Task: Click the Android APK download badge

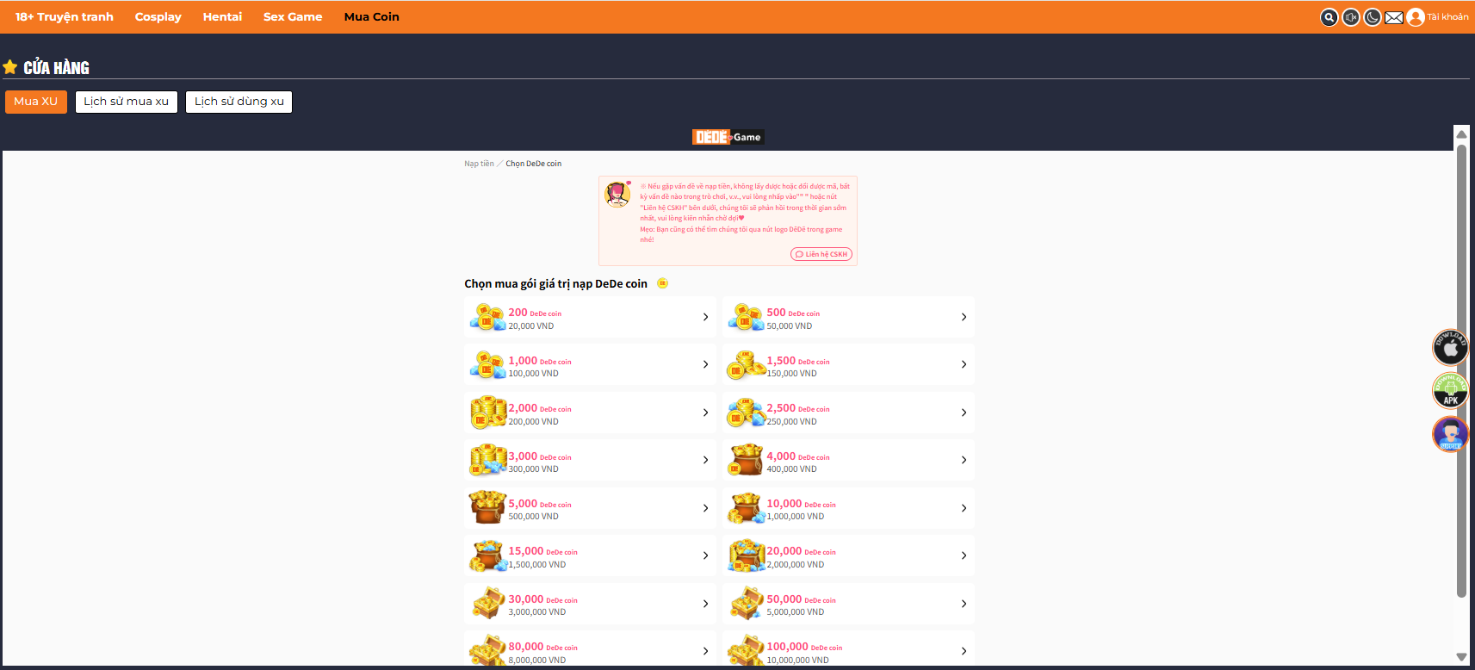Action: point(1450,390)
